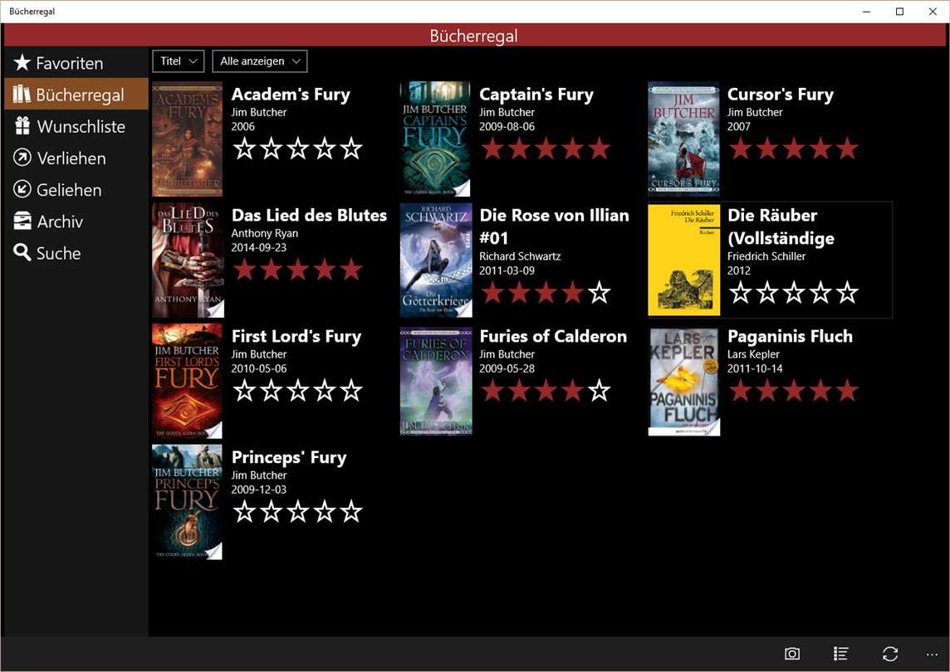
Task: Click author Richard Schwartz text
Action: pyautogui.click(x=520, y=256)
